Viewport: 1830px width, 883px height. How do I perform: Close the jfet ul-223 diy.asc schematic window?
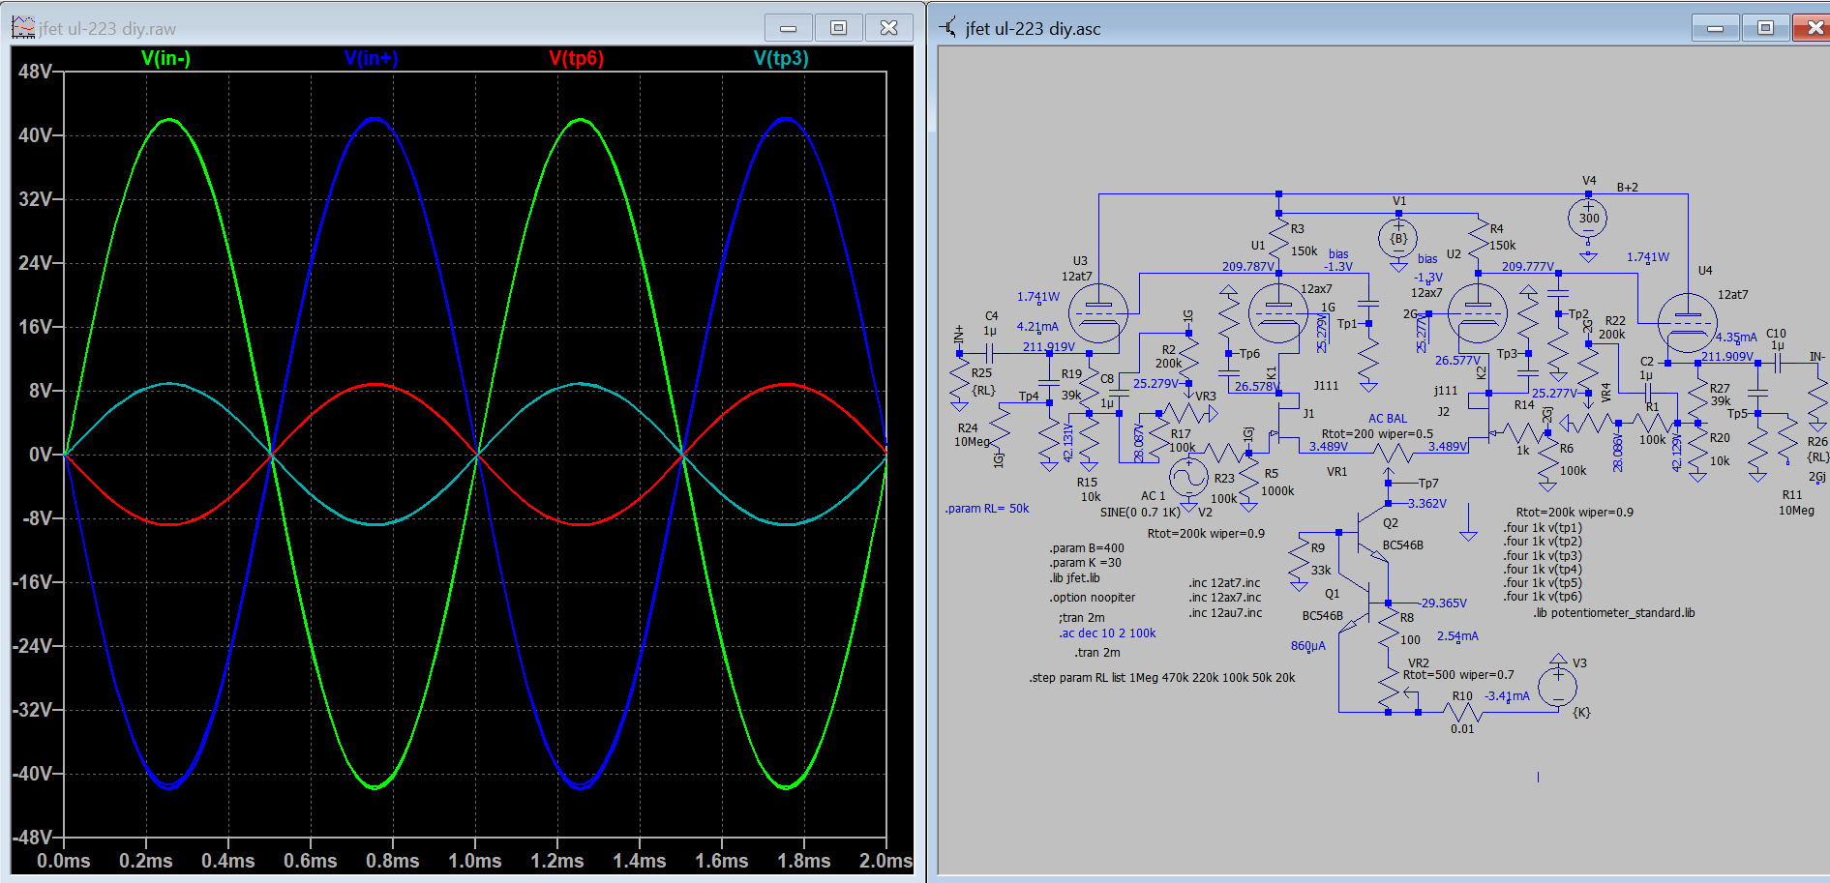point(1813,28)
